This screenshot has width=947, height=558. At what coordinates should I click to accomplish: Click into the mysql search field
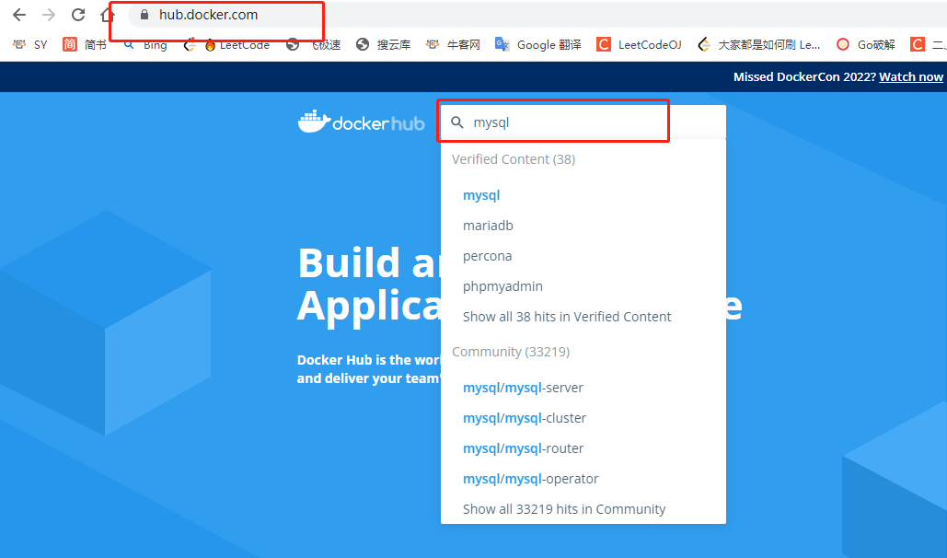583,122
